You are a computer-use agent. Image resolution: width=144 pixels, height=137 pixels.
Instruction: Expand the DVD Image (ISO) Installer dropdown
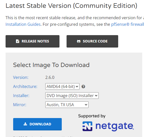[72, 96]
